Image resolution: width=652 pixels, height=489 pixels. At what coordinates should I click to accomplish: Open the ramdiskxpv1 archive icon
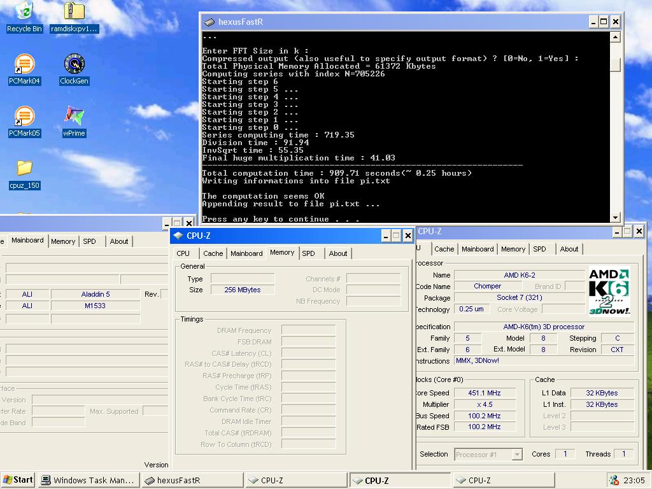(74, 17)
